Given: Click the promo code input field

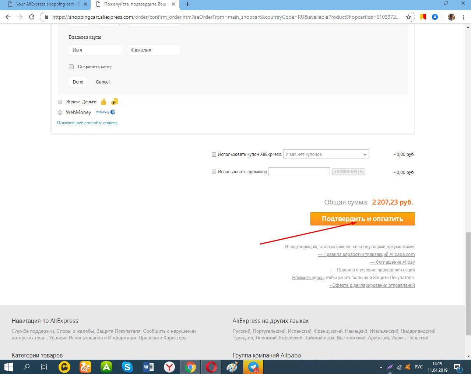Looking at the screenshot, I should pyautogui.click(x=299, y=172).
